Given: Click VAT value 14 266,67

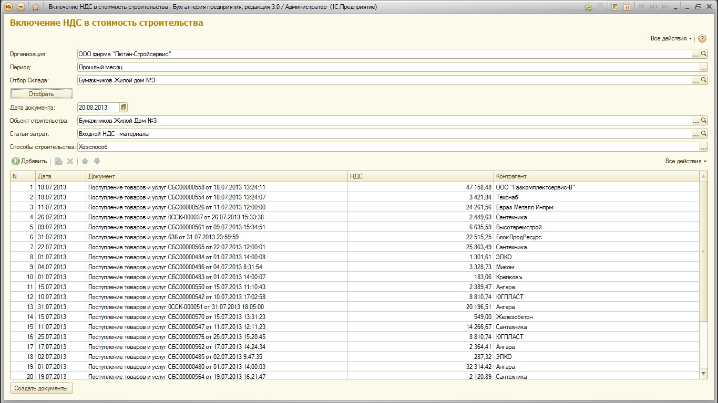Looking at the screenshot, I should coord(420,327).
